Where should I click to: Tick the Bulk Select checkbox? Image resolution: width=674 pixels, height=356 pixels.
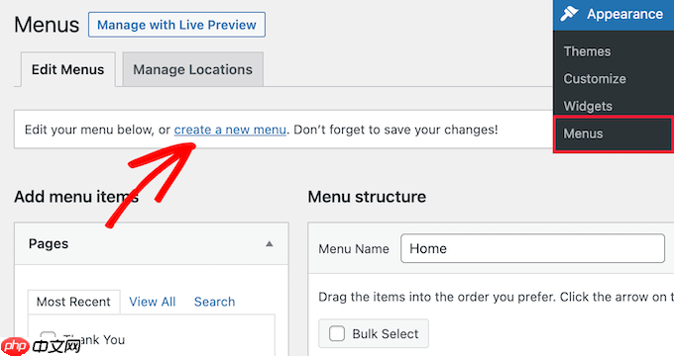point(337,333)
